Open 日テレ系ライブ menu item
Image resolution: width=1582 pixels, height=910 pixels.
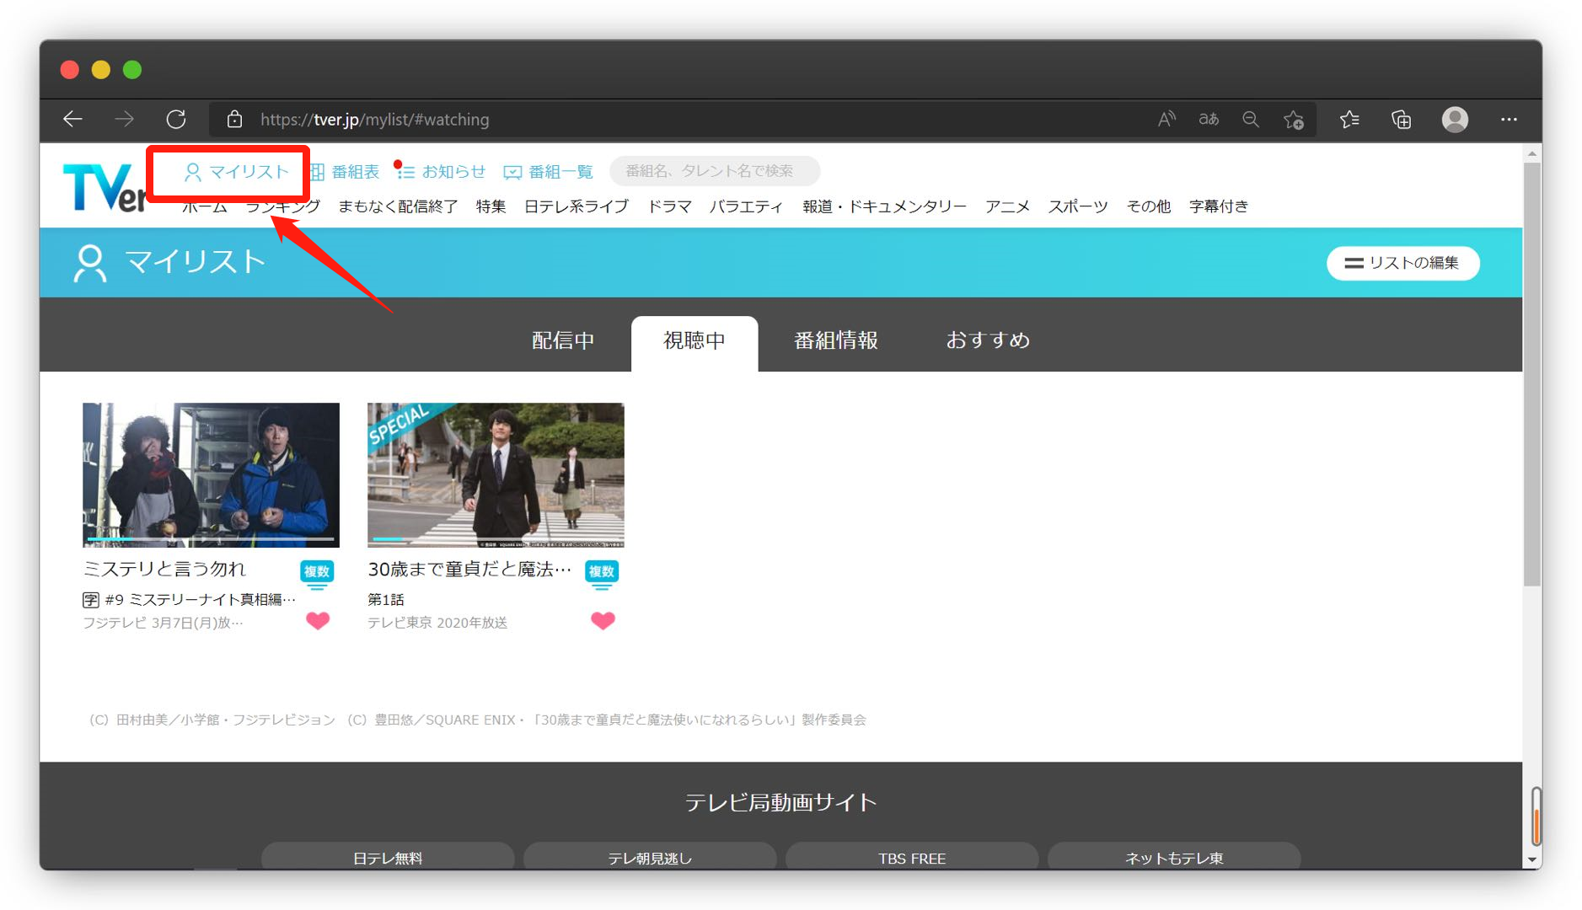click(576, 206)
